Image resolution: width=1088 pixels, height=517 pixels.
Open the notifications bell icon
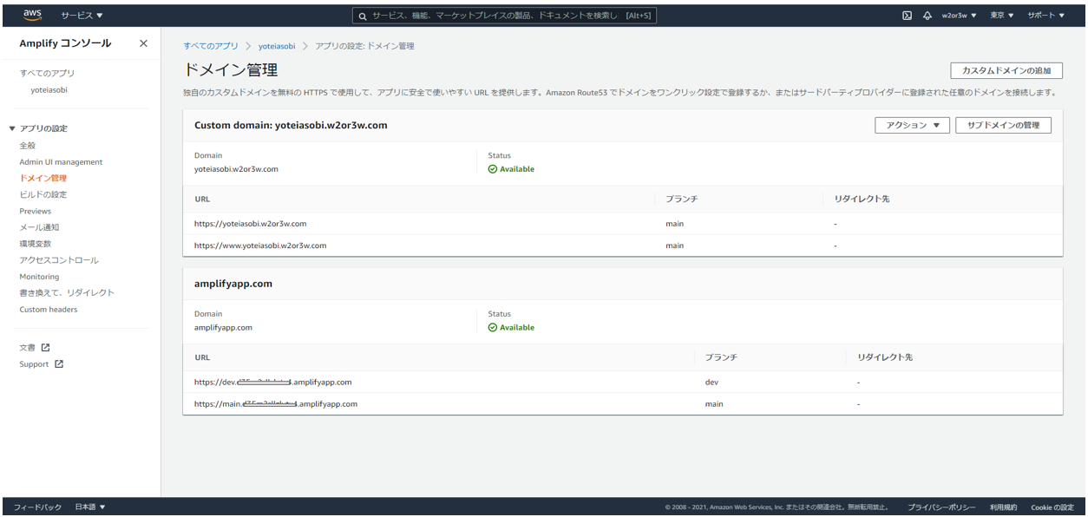927,16
